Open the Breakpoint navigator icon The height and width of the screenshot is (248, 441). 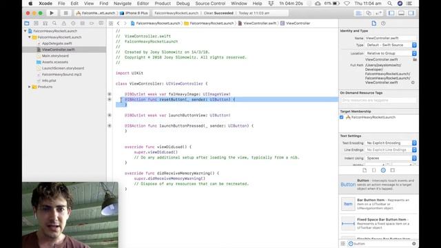coord(92,23)
